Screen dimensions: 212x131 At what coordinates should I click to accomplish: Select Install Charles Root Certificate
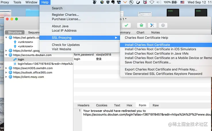(166, 45)
